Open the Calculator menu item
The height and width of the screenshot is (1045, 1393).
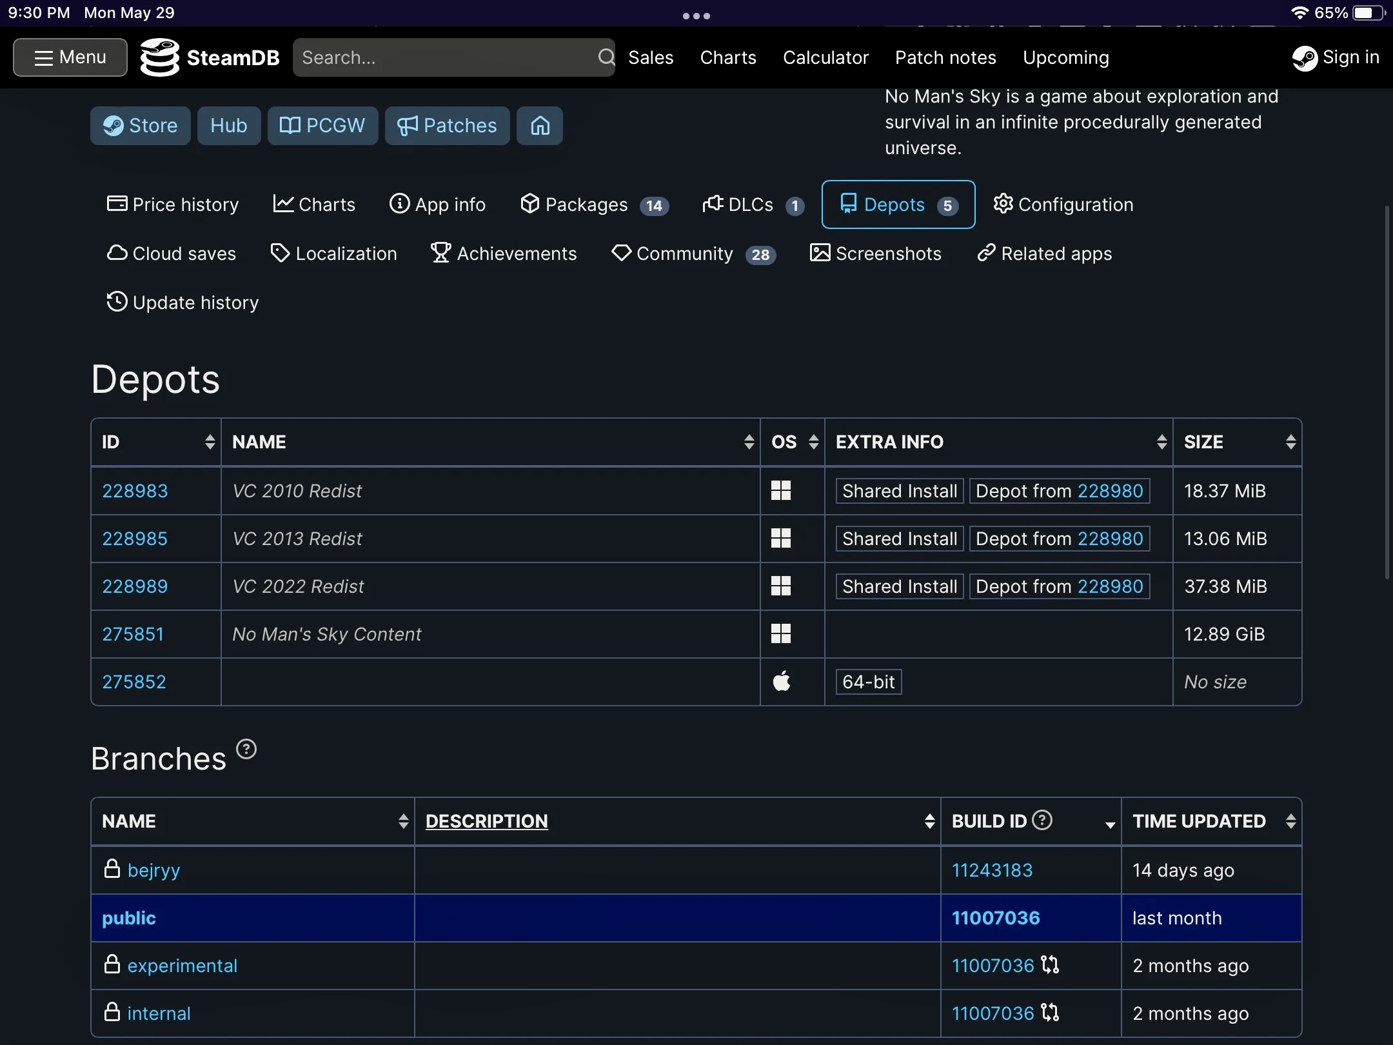click(825, 57)
